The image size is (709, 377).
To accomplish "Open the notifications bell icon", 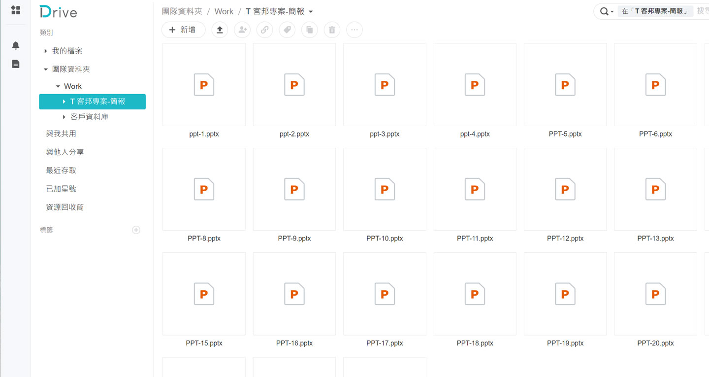I will coord(16,46).
